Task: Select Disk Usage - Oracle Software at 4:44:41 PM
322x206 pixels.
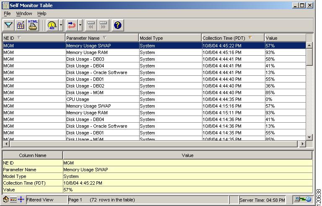Action: (154, 72)
